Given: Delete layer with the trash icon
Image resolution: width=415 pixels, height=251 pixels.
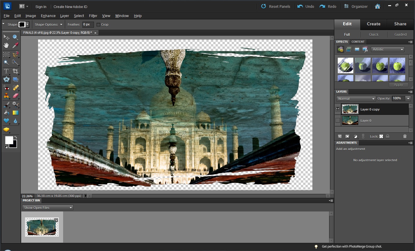Looking at the screenshot, I should point(405,136).
